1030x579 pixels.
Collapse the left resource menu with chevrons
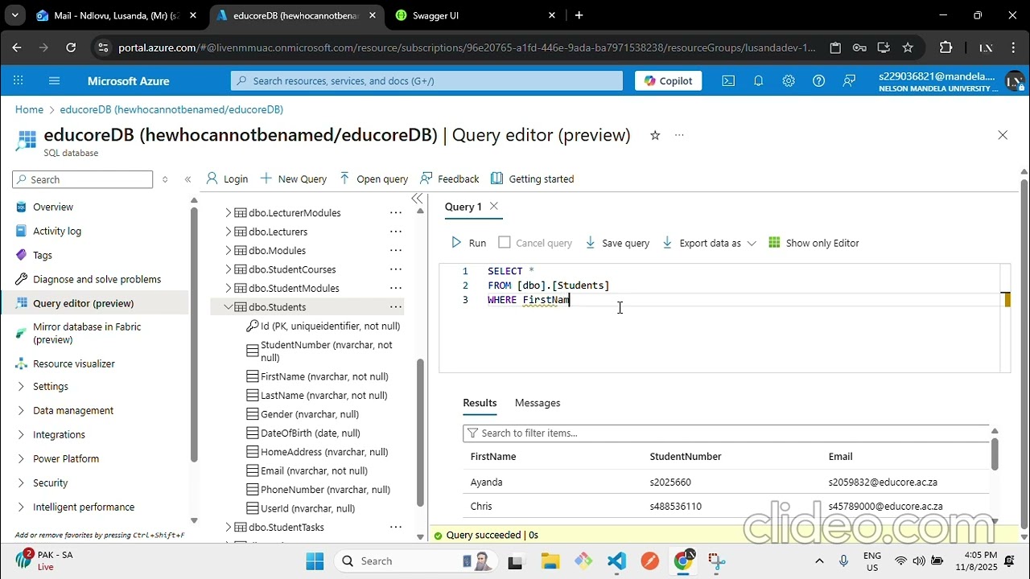coord(187,179)
